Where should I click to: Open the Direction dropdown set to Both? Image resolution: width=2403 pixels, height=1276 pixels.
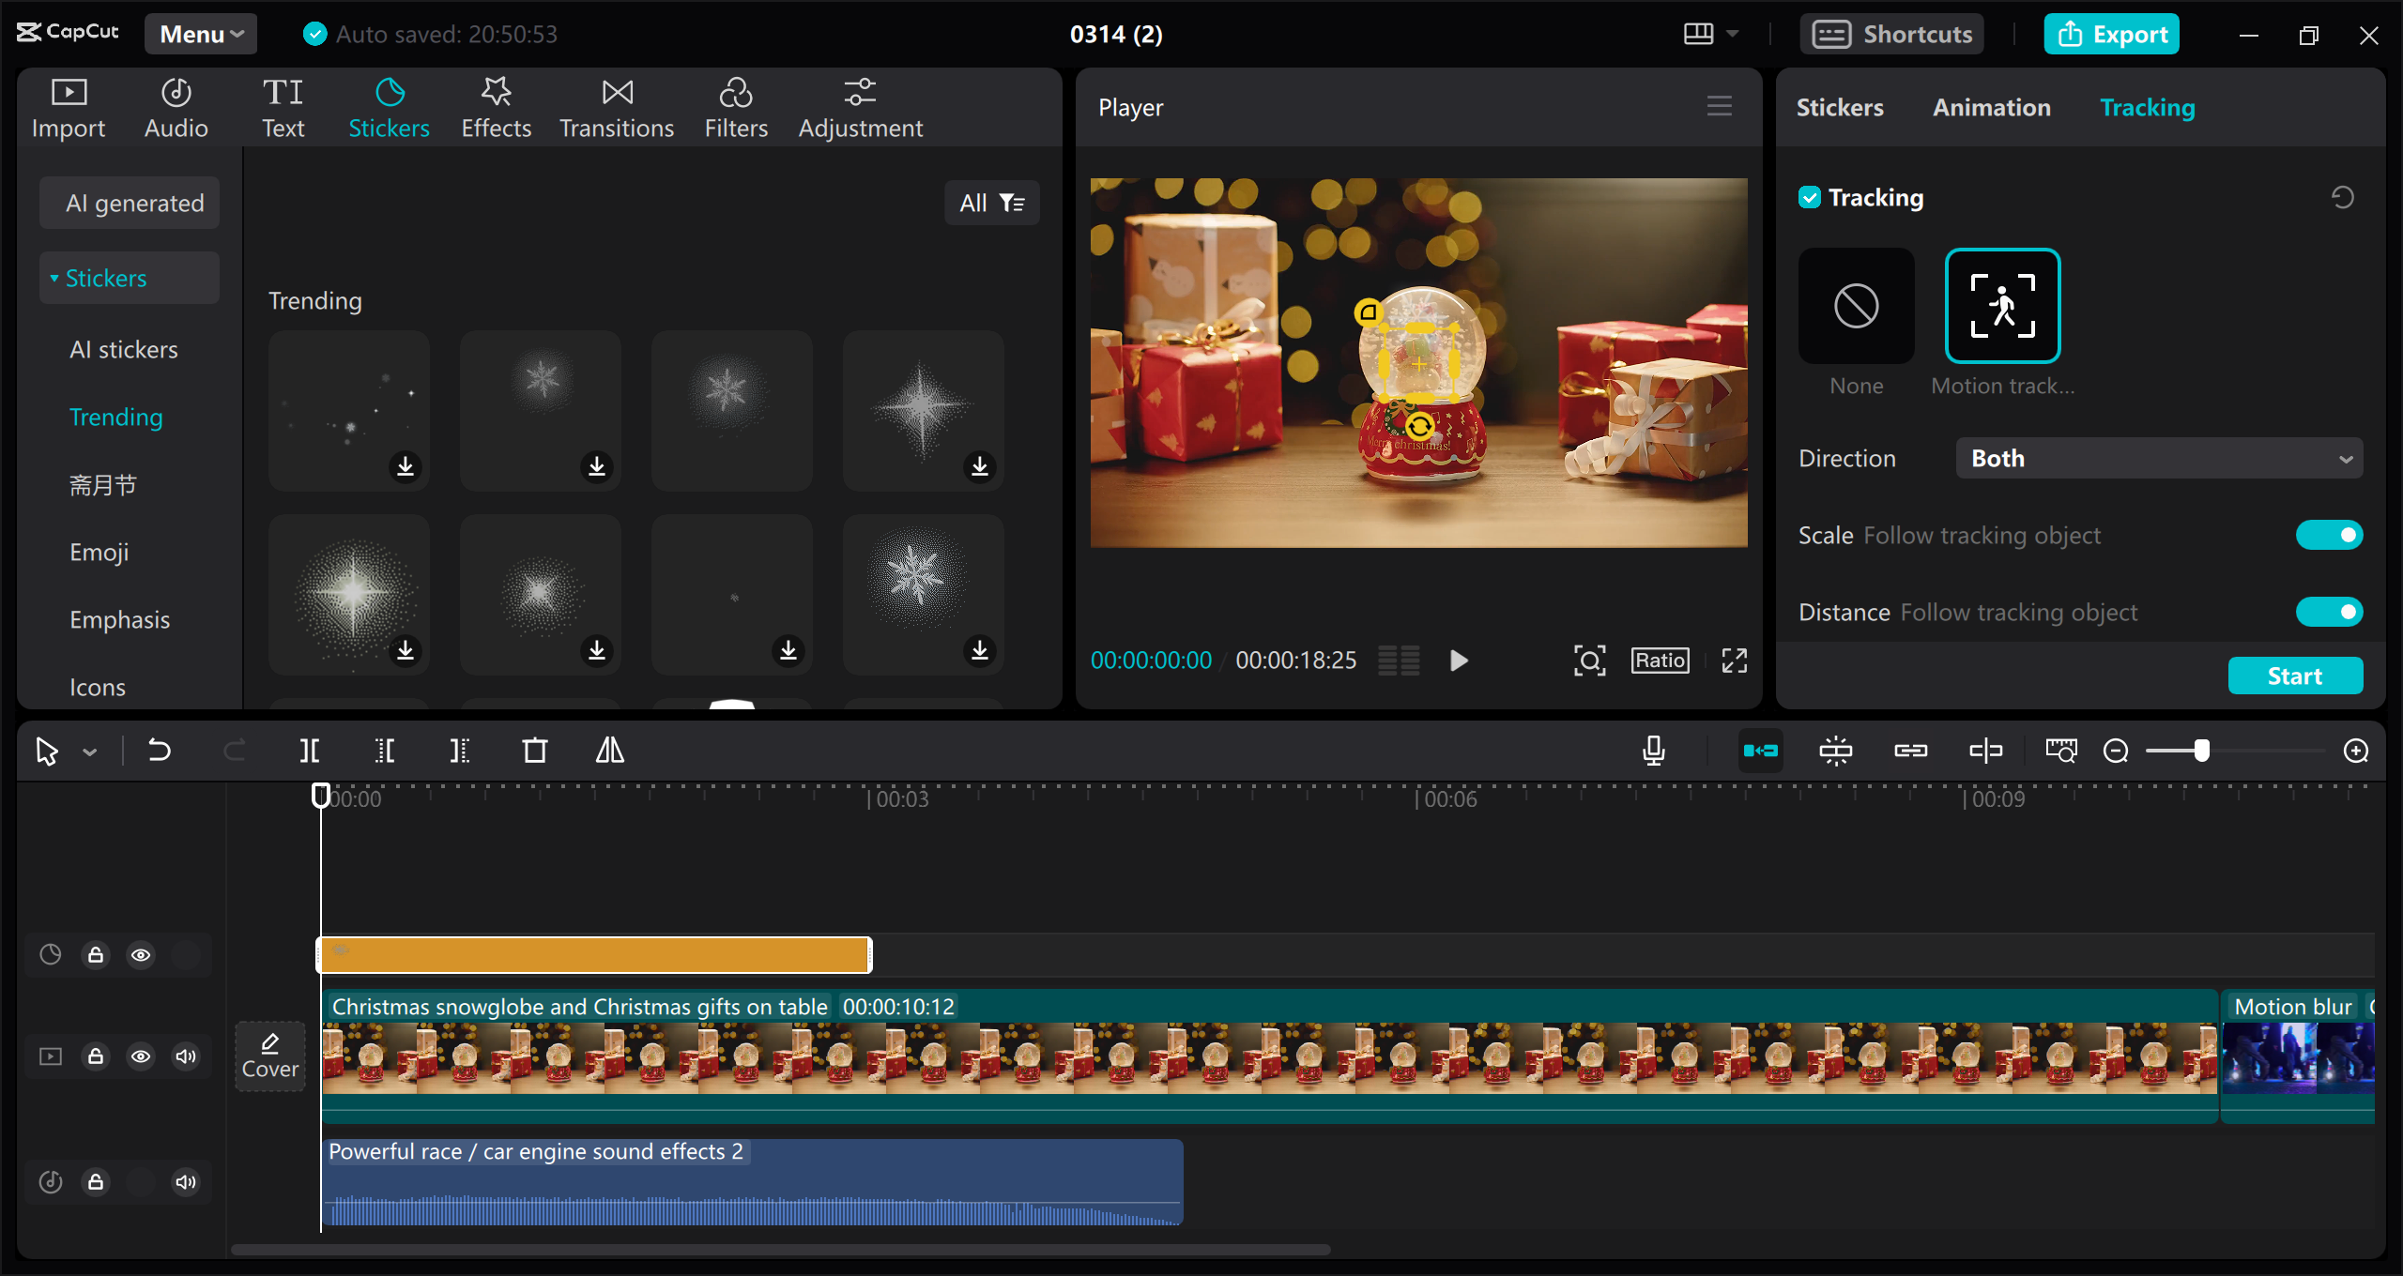(x=2158, y=459)
